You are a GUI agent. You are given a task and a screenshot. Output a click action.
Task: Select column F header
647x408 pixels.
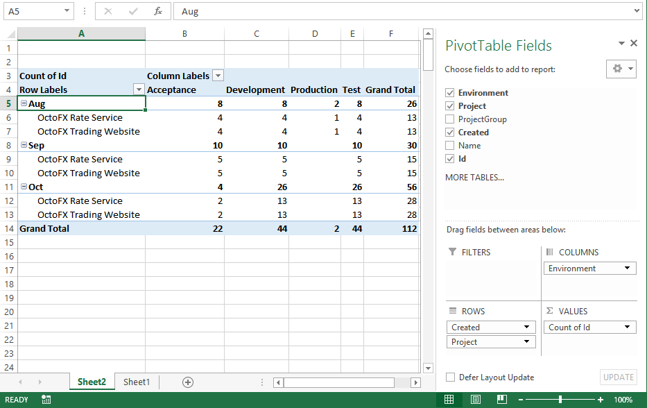(391, 34)
